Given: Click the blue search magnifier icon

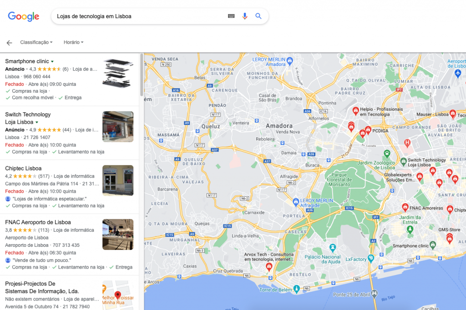Looking at the screenshot, I should click(258, 16).
